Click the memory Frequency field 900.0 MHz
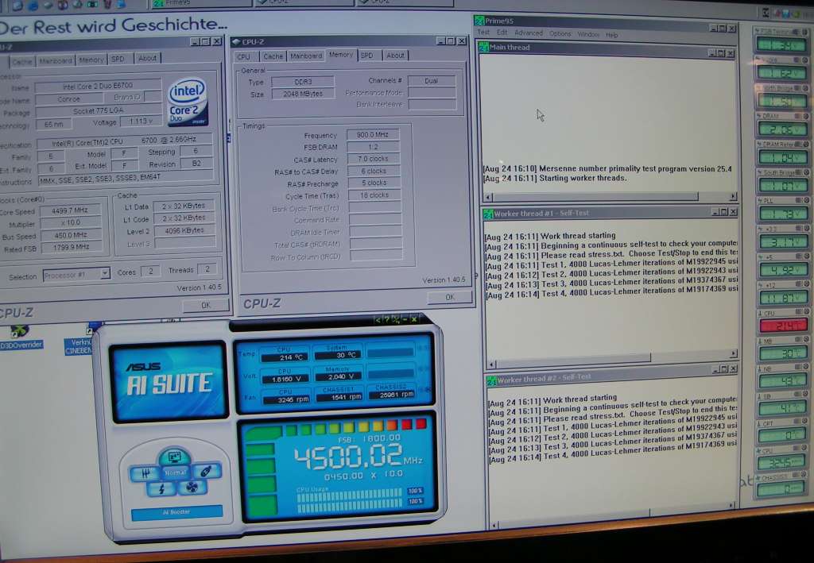Screen dimensions: 814x563 pyautogui.click(x=373, y=134)
